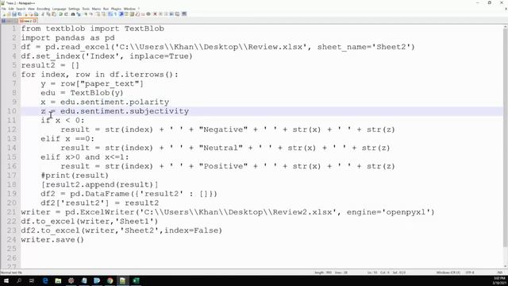The image size is (508, 286).
Task: Save the document with the Save icon
Action: tap(14, 14)
